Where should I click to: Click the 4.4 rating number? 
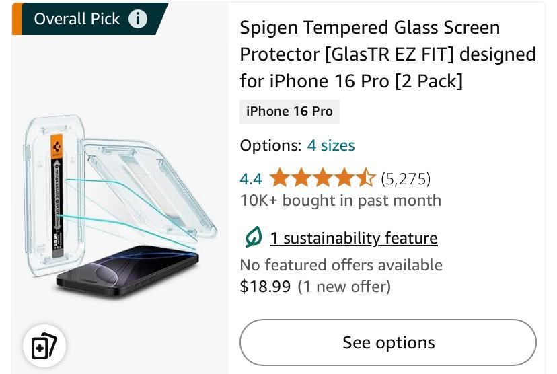pos(251,179)
